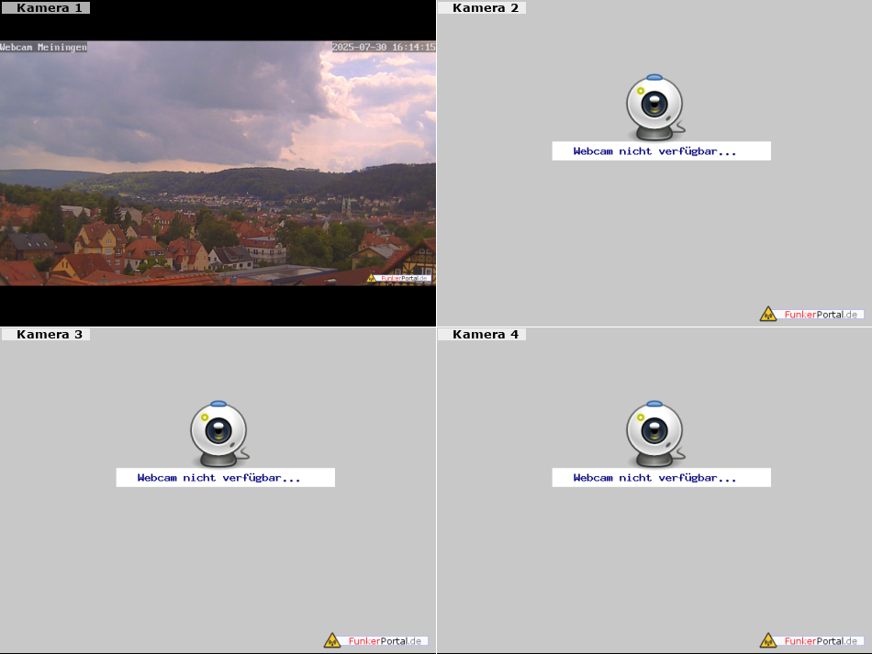Open FunkerPortal.de logo in Kamera 4 panel
The width and height of the screenshot is (872, 654).
click(811, 640)
